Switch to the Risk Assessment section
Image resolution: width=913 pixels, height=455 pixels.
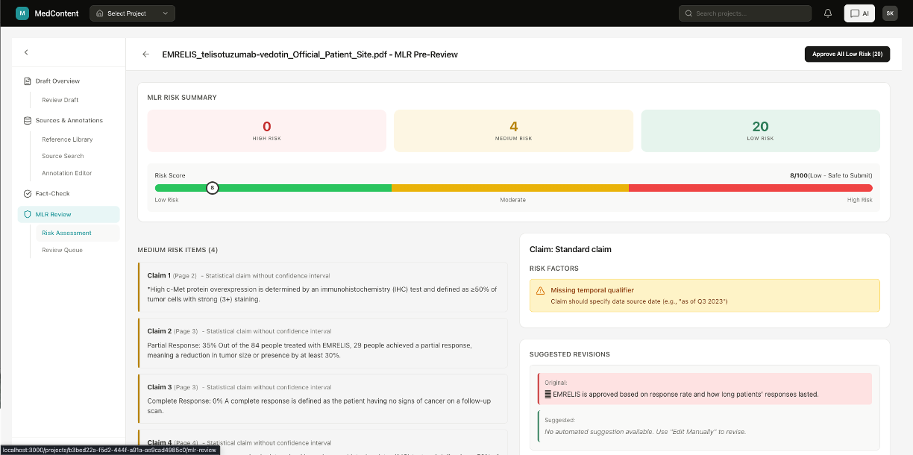coord(66,232)
